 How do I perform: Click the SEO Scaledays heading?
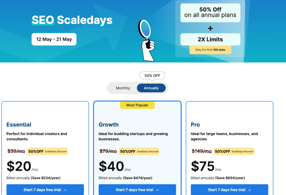[x=72, y=20]
